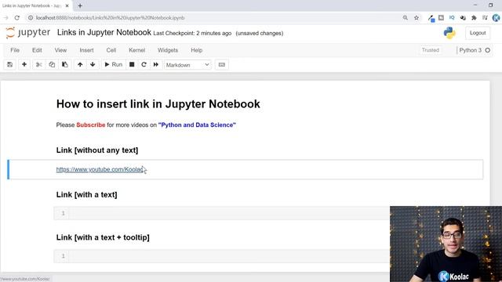Open the Insert menu
Screen dimensions: 502x282
click(86, 50)
